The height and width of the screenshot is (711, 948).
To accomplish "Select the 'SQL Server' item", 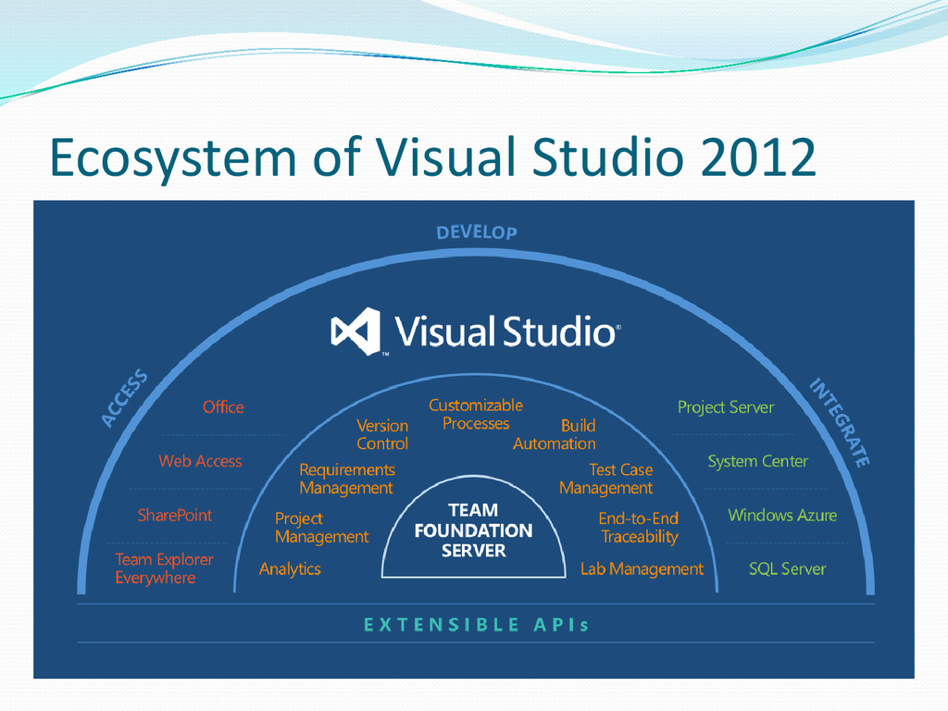I will click(787, 569).
